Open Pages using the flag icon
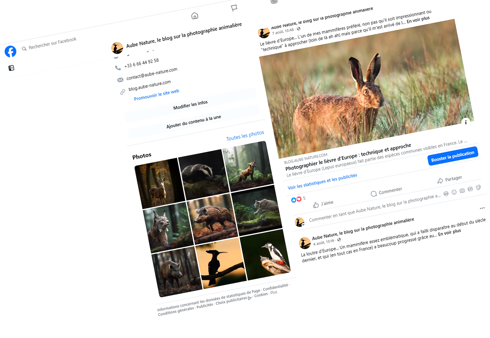Image resolution: width=490 pixels, height=338 pixels. tap(234, 8)
